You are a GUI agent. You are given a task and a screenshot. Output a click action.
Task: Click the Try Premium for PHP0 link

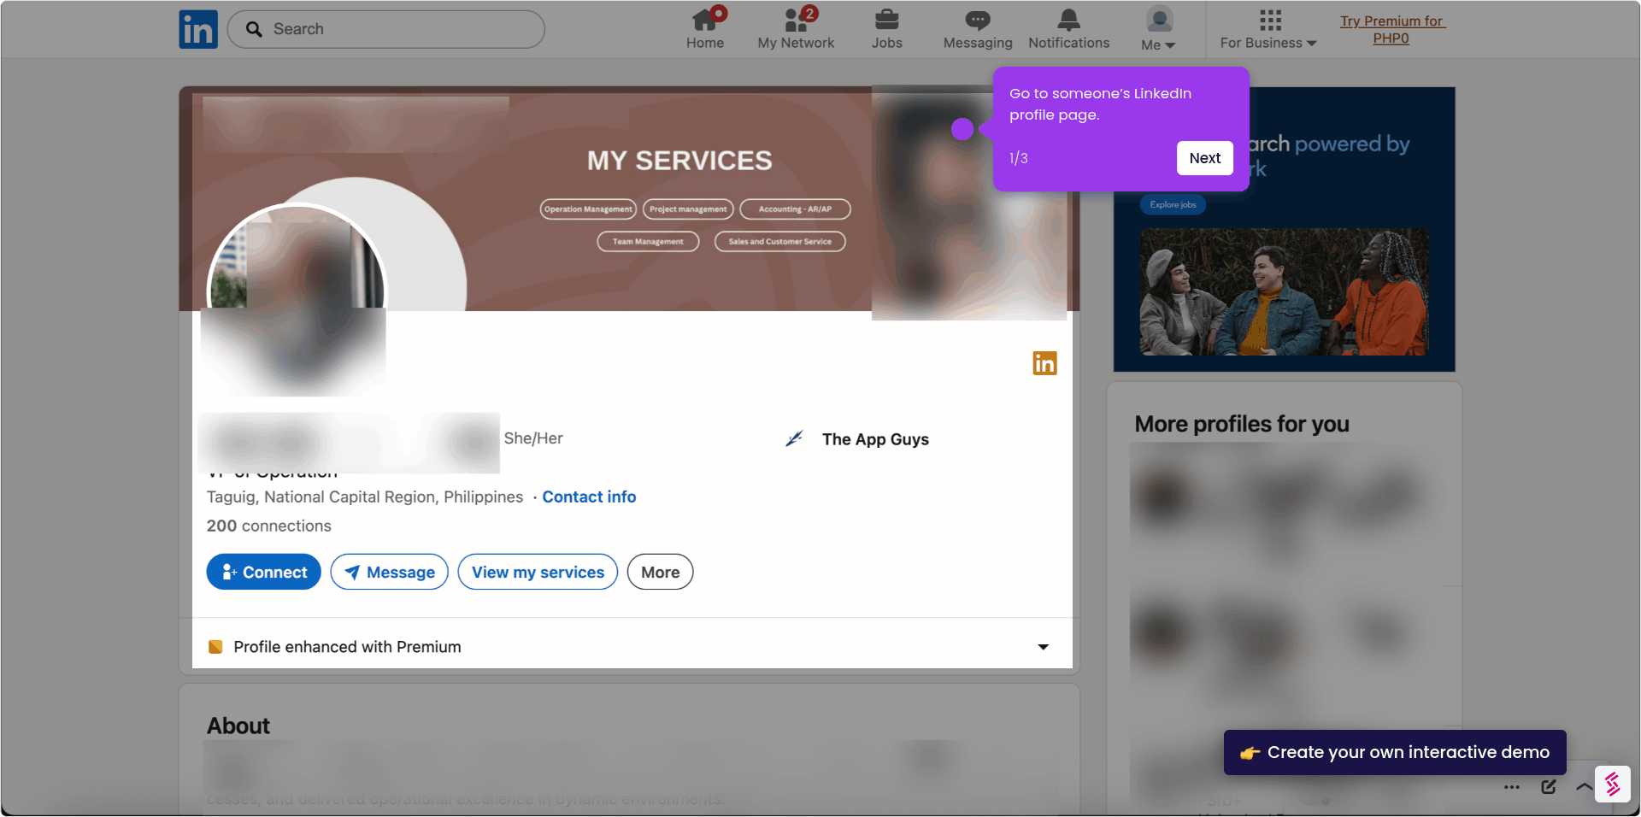[x=1391, y=30]
